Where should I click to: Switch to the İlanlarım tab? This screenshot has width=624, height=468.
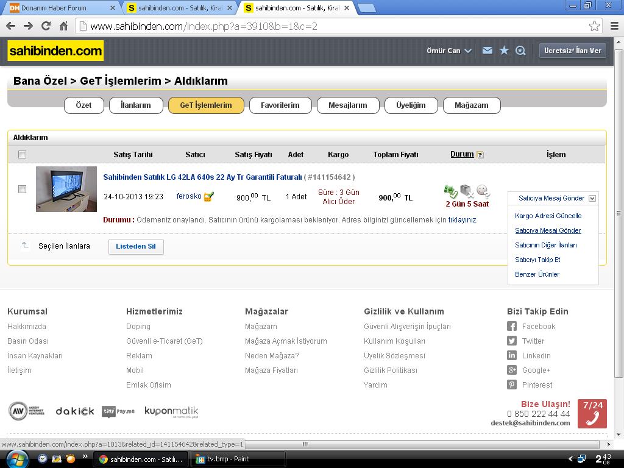(136, 105)
